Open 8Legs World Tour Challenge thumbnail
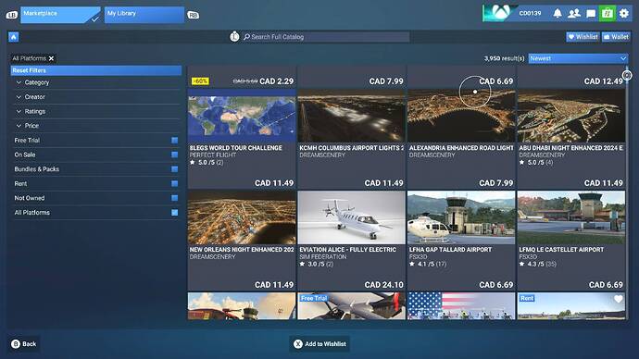 242,117
